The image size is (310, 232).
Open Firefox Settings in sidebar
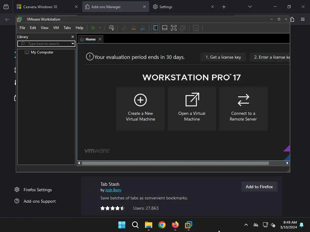pos(33,190)
